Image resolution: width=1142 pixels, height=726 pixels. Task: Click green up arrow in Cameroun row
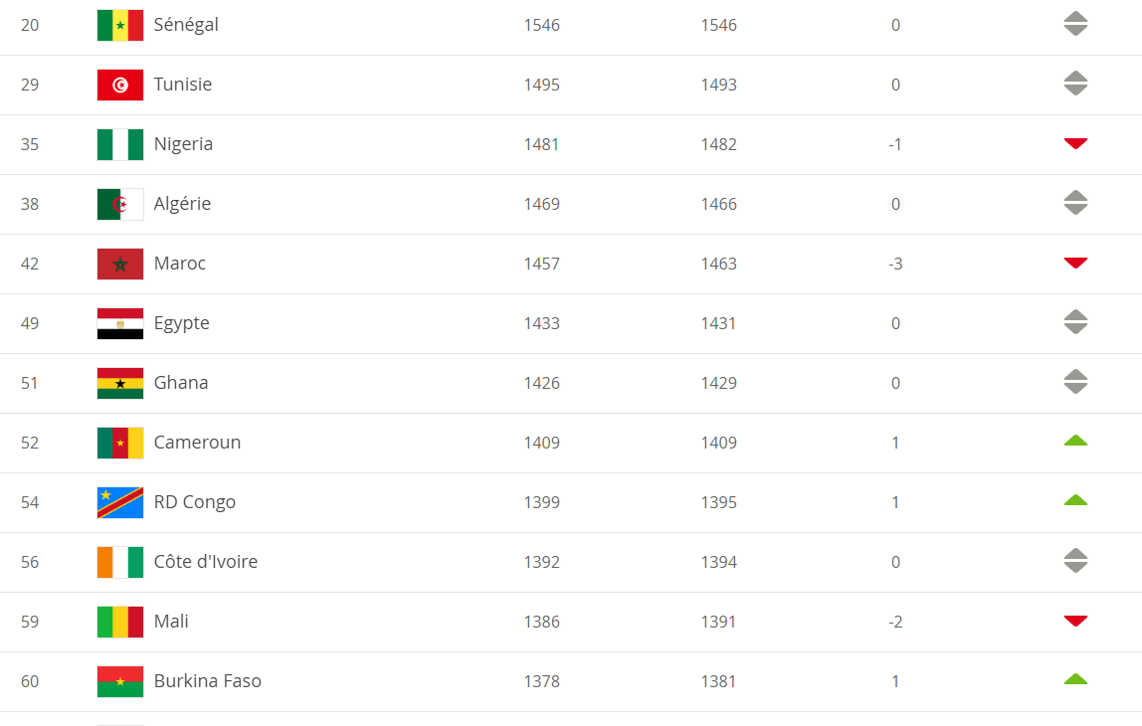pyautogui.click(x=1075, y=441)
